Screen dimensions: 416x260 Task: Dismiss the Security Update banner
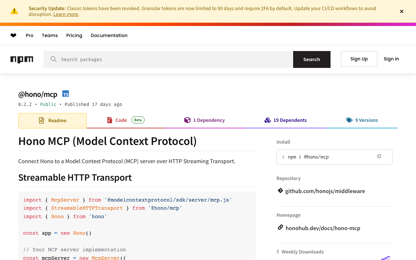[x=402, y=11]
